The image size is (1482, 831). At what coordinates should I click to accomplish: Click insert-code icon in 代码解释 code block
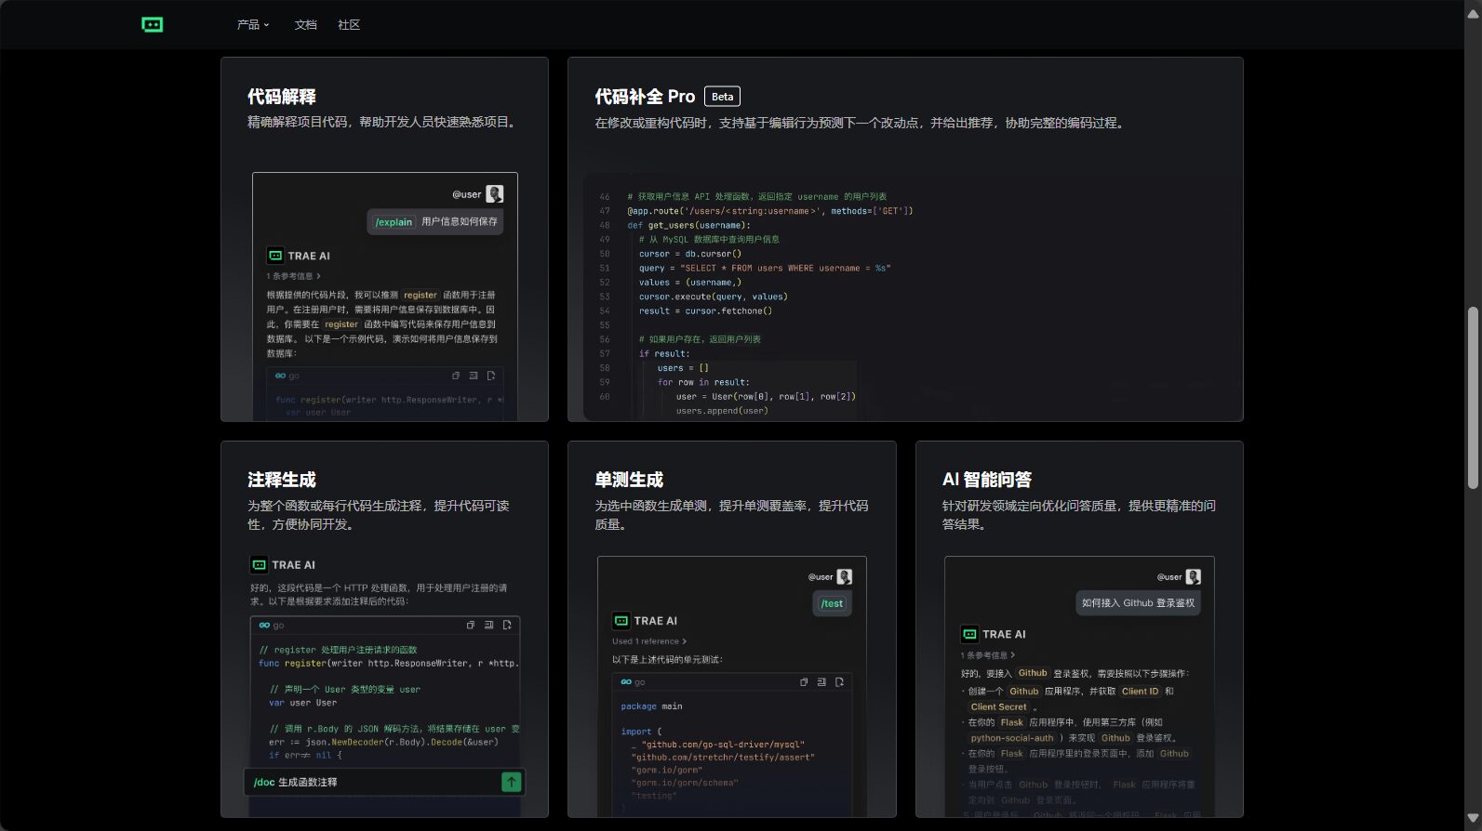pos(474,376)
